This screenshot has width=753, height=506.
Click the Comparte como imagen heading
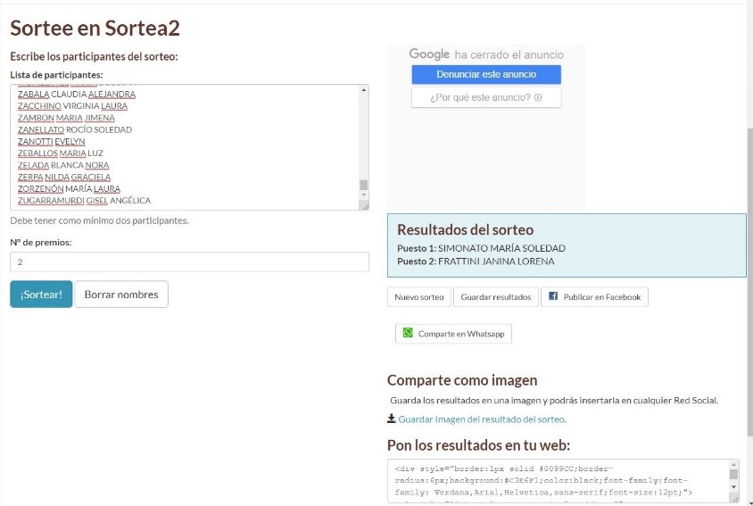click(x=462, y=380)
